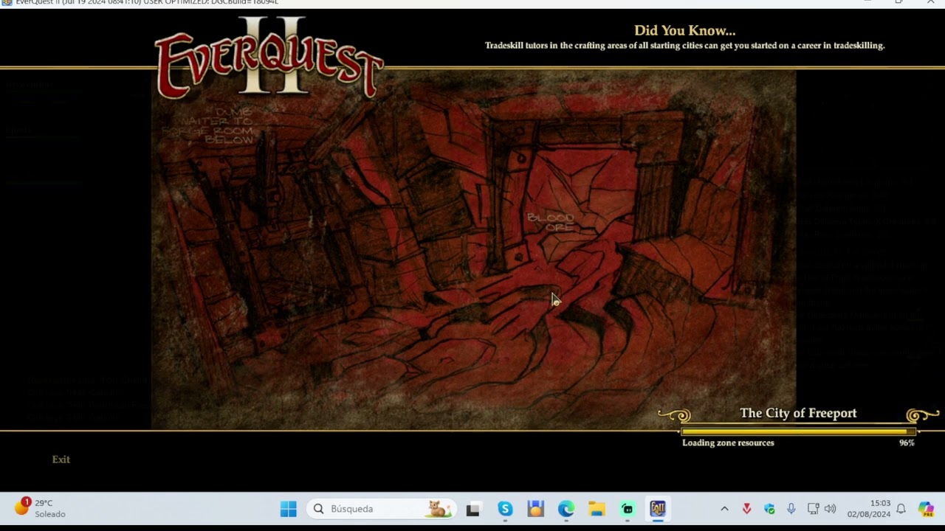Open Copilot preview icon on the taskbar

click(926, 509)
